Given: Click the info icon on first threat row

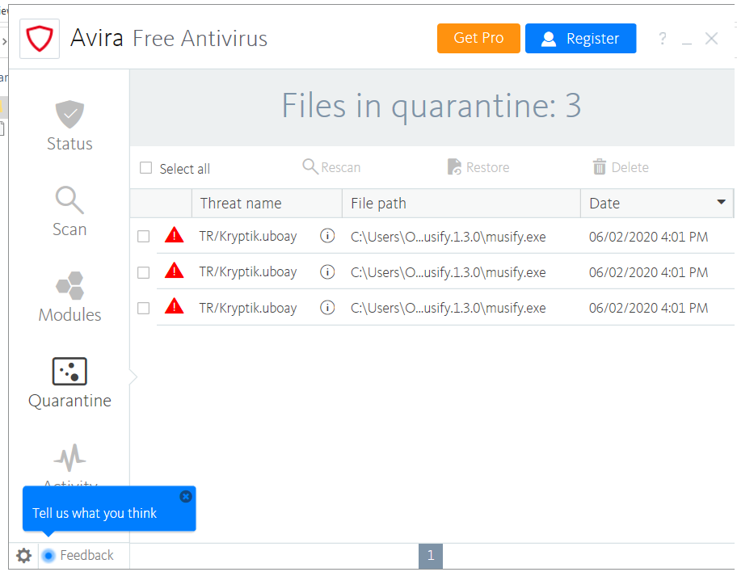Looking at the screenshot, I should coord(327,236).
